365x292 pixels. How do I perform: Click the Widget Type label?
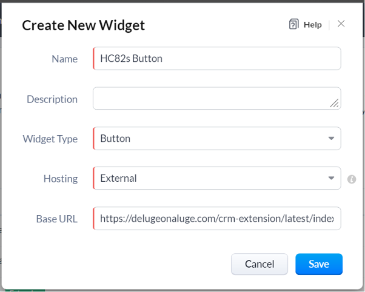tap(50, 139)
